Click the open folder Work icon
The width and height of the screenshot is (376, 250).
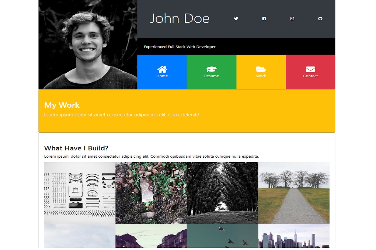(261, 69)
